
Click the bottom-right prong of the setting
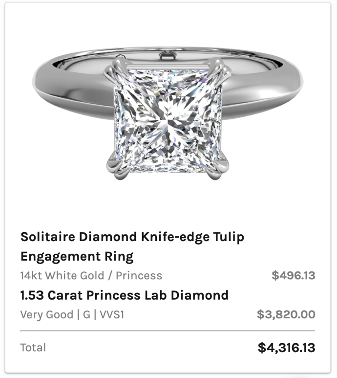pos(216,167)
